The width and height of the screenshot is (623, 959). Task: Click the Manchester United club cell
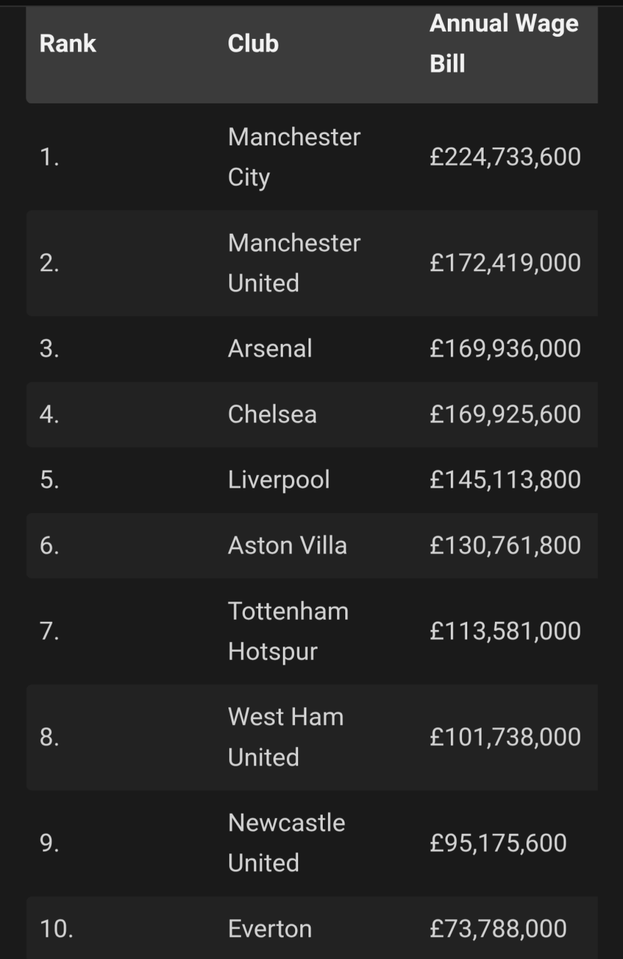click(294, 263)
